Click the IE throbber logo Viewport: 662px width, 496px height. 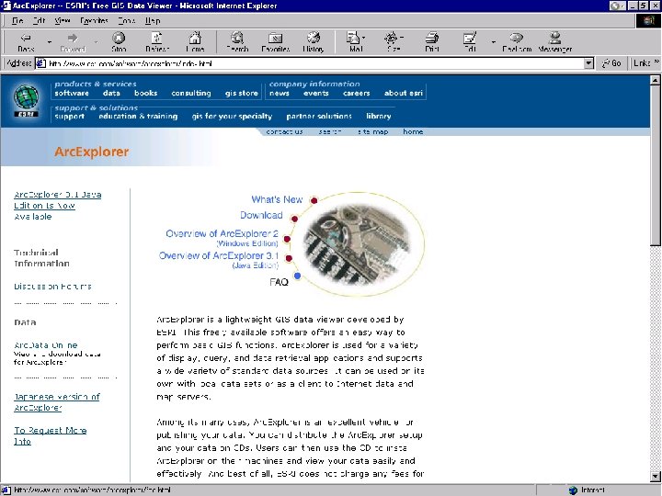[x=648, y=20]
